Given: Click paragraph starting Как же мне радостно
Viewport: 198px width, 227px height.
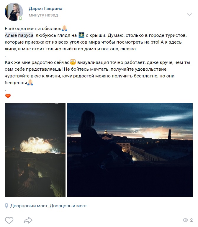Looking at the screenshot, I should (97, 72).
